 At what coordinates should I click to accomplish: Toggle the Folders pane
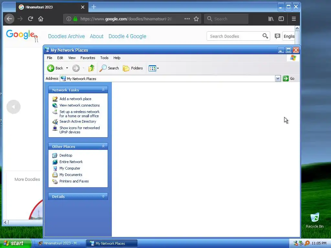click(x=133, y=68)
